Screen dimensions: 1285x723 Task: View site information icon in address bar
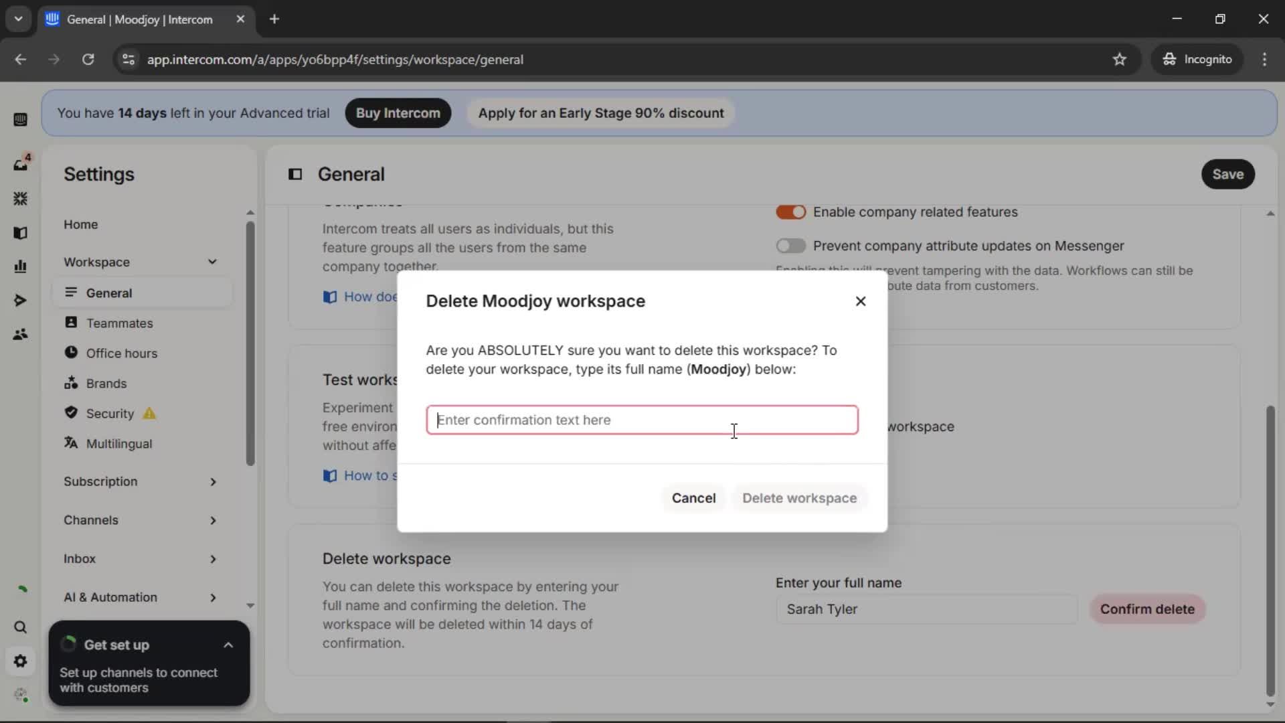[128, 60]
